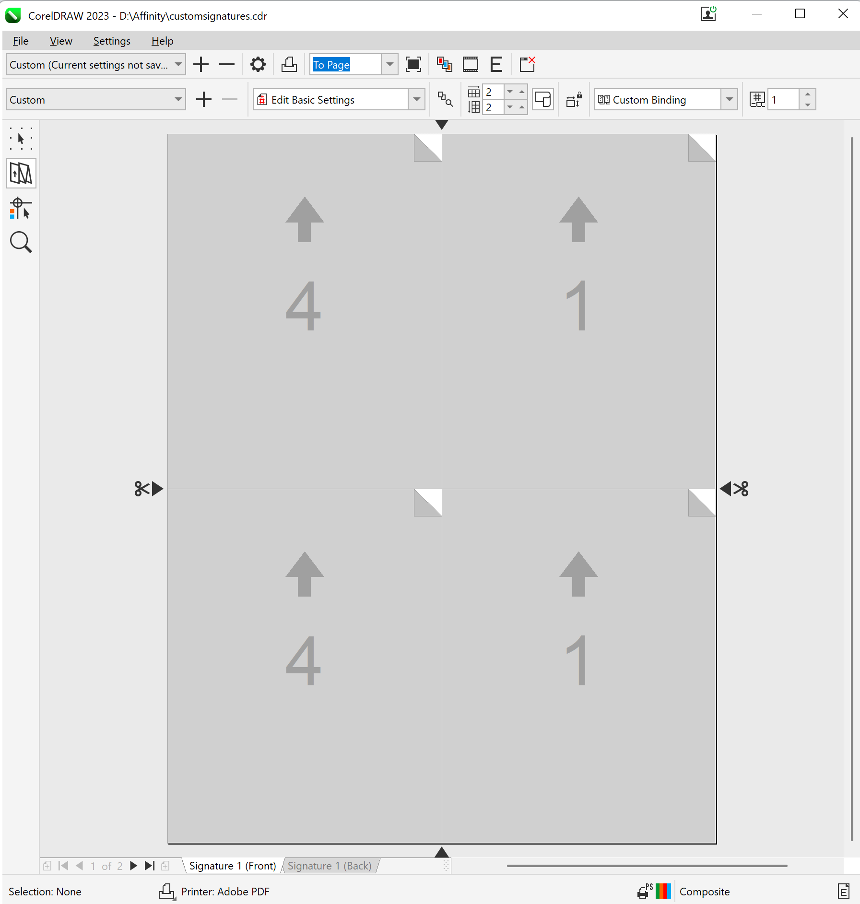Go to next page arrow
Image resolution: width=860 pixels, height=904 pixels.
(x=134, y=866)
